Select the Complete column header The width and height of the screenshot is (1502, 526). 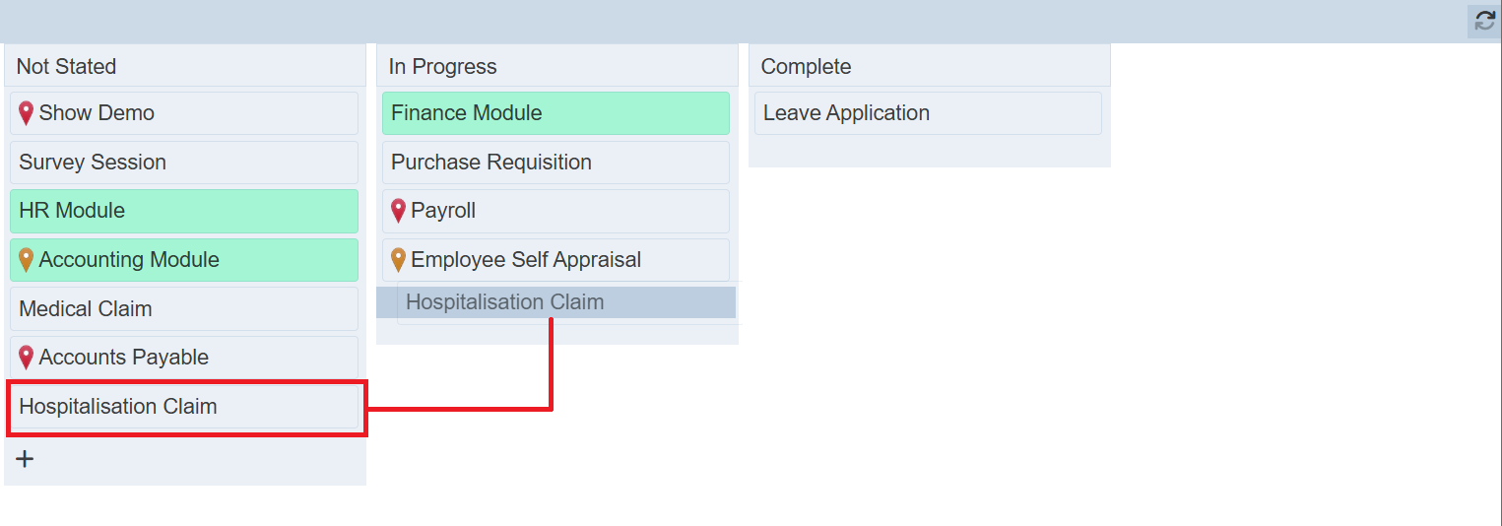[x=806, y=67]
